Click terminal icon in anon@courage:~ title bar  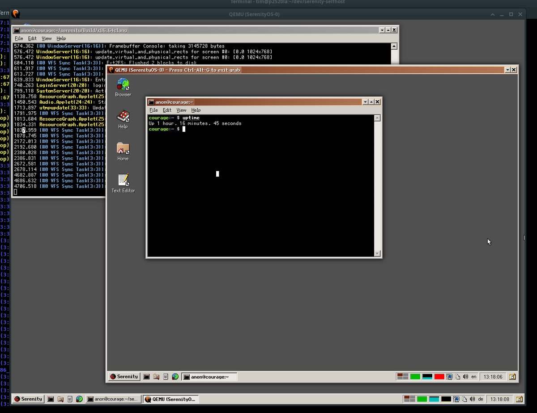[151, 102]
